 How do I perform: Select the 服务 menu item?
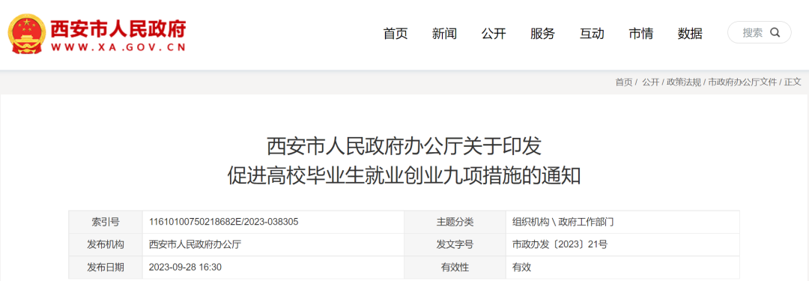pos(543,34)
